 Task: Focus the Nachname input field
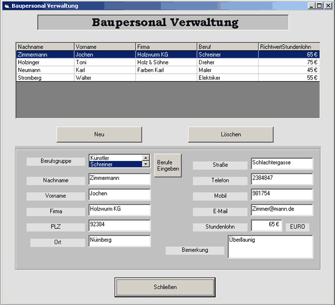(119, 179)
